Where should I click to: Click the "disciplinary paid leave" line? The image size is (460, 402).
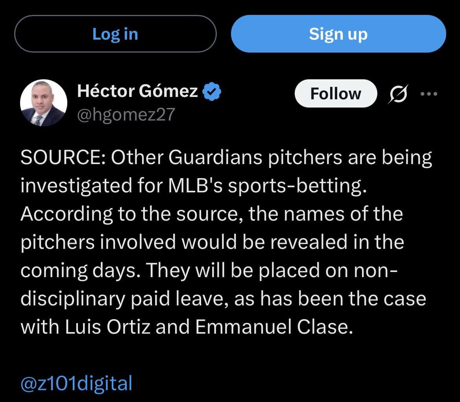pos(223,299)
